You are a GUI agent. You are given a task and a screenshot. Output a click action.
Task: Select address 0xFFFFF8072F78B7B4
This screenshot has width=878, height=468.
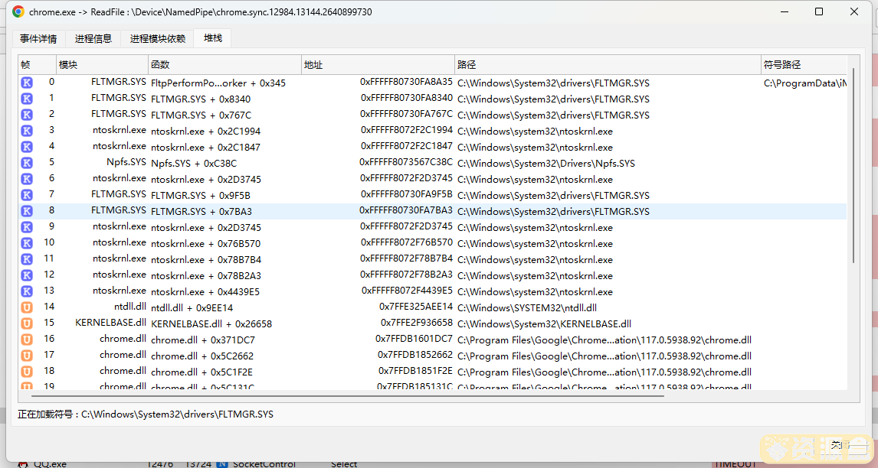(407, 258)
